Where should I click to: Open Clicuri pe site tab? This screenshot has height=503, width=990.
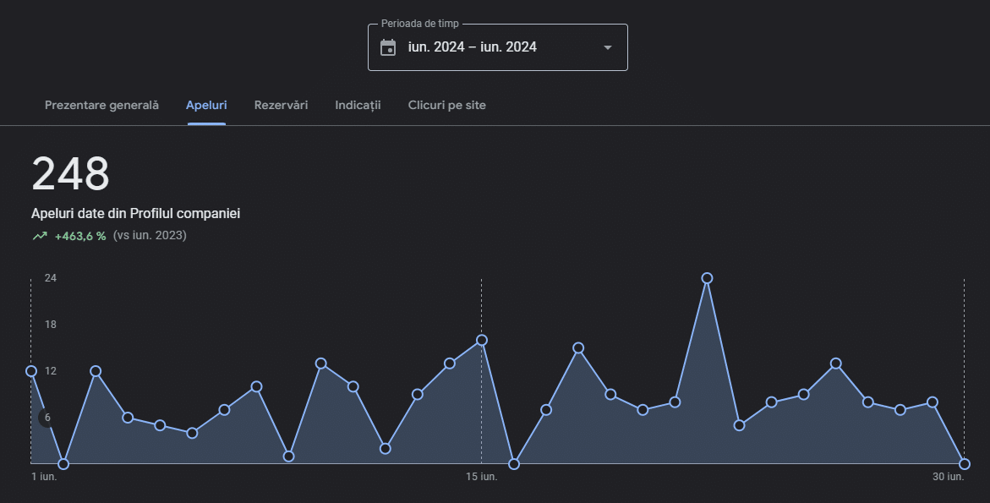pyautogui.click(x=446, y=105)
